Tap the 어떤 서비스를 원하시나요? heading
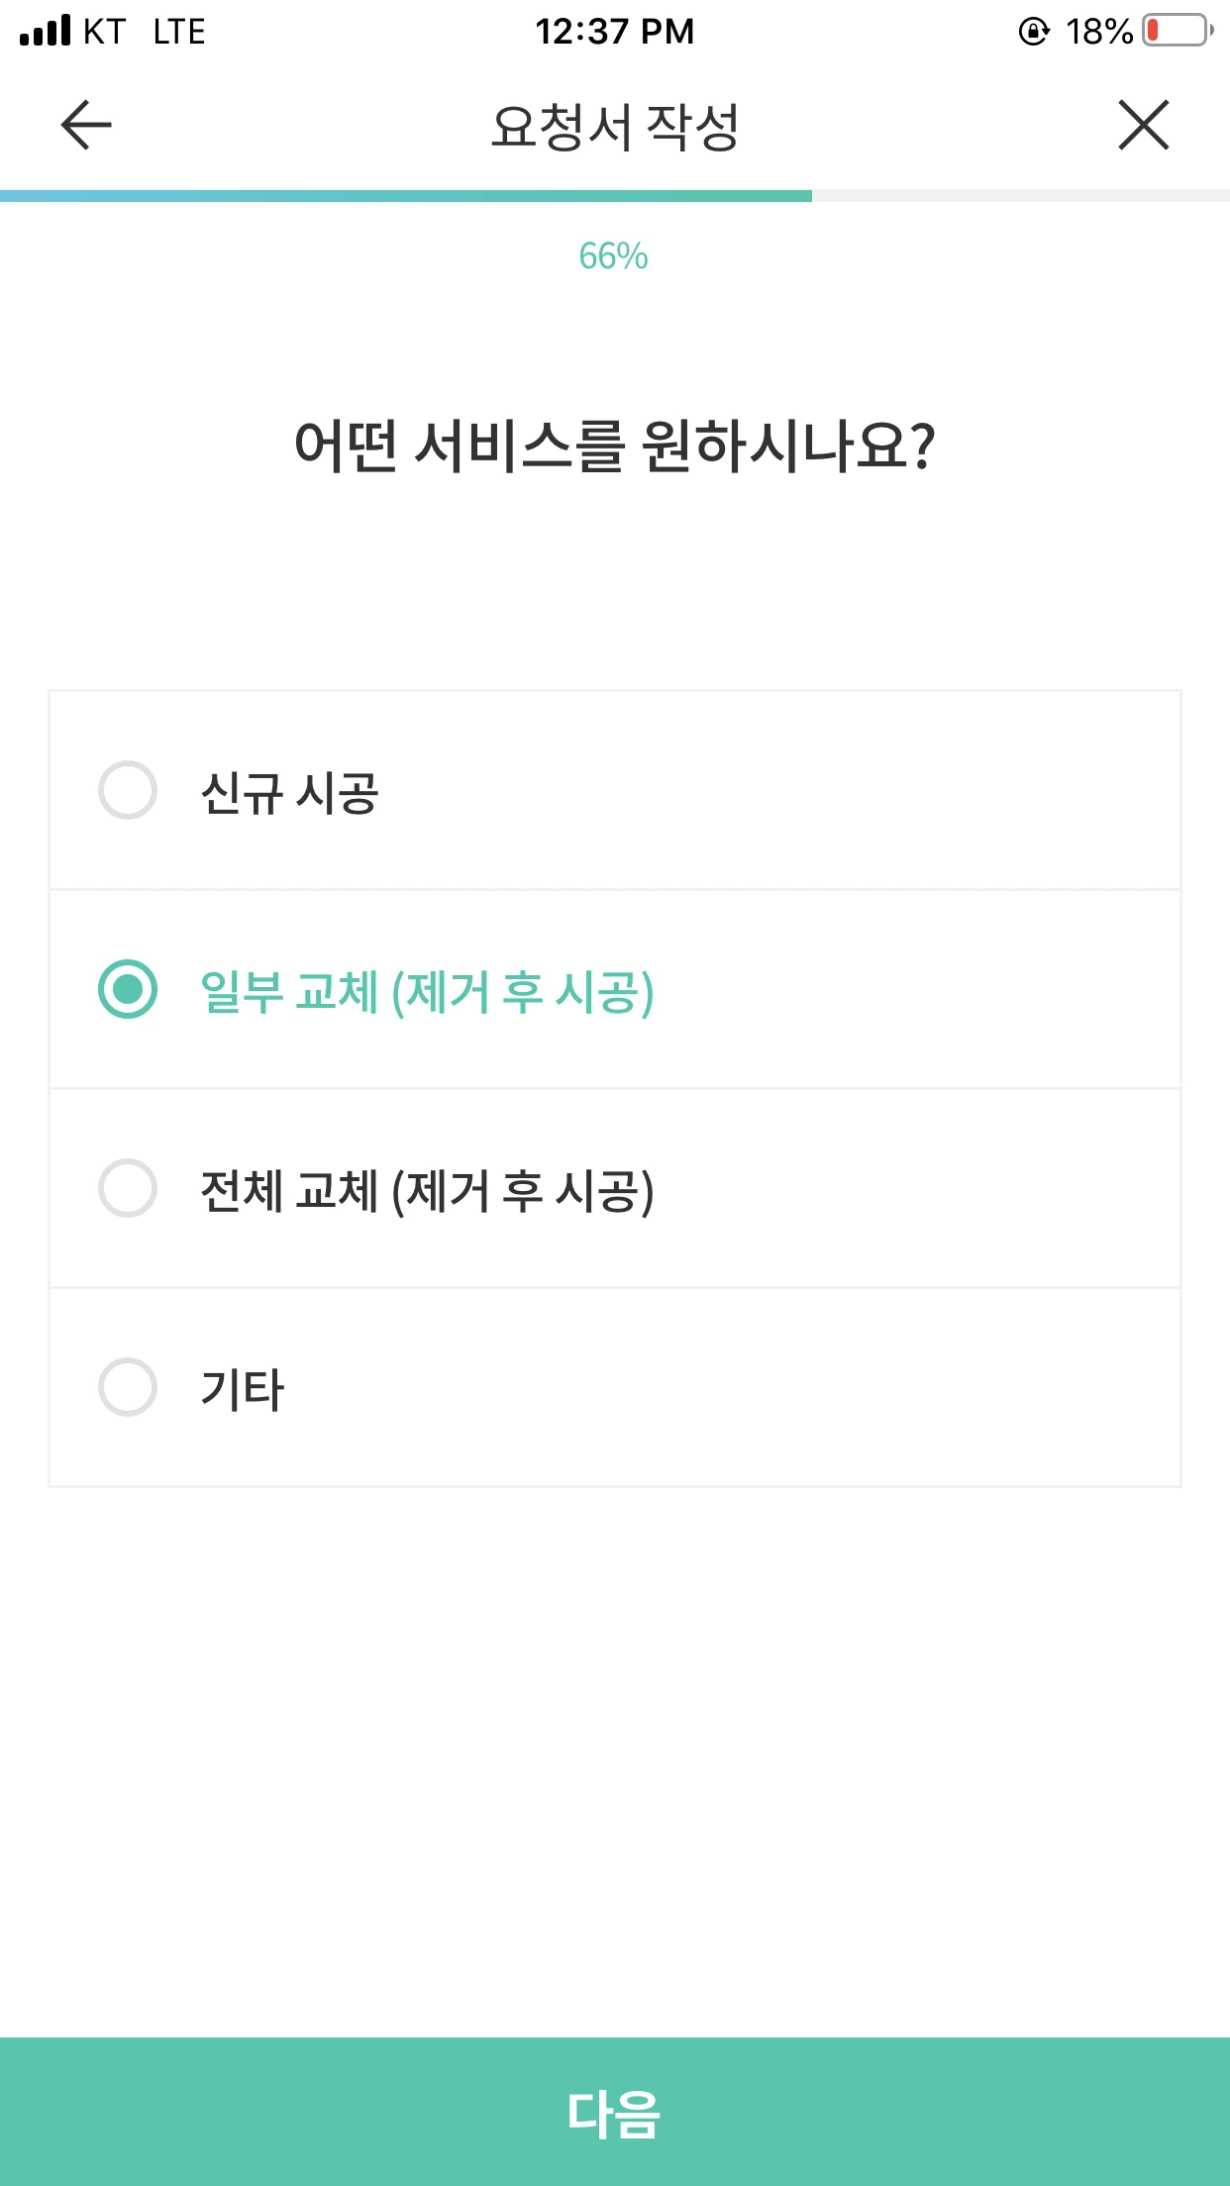Screen dimensions: 1230x2186 (x=614, y=446)
